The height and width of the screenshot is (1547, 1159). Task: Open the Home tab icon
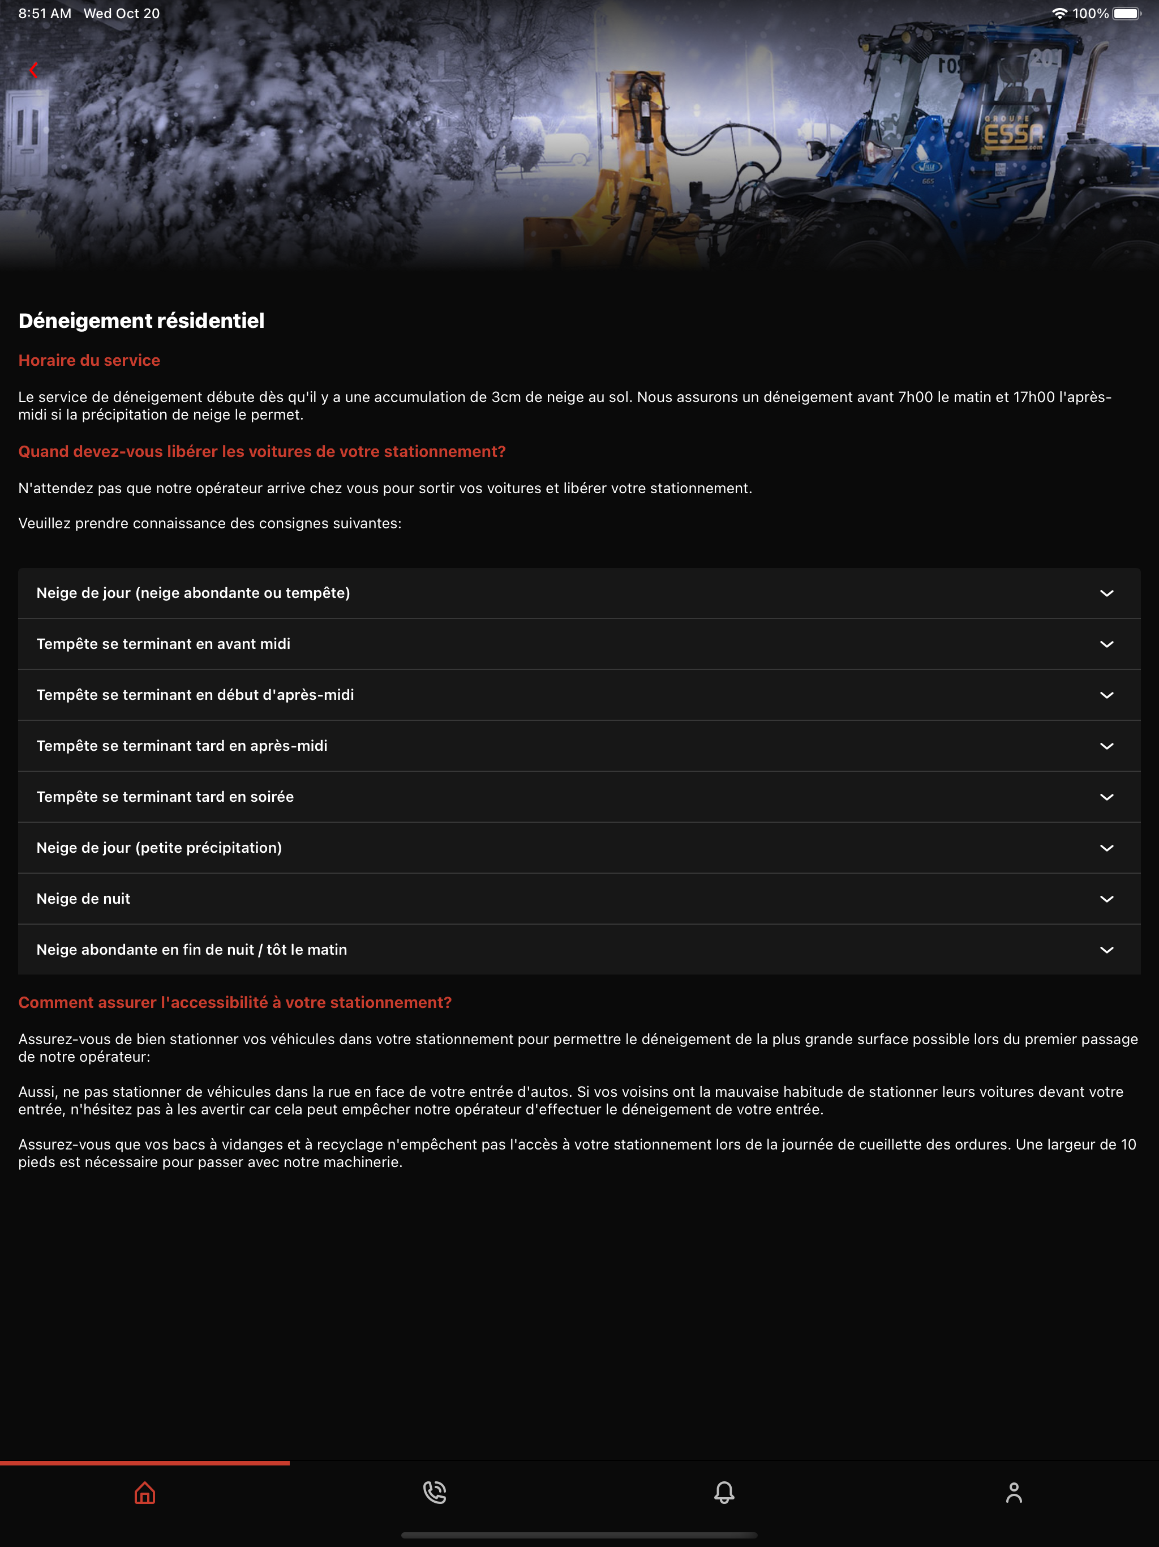145,1493
